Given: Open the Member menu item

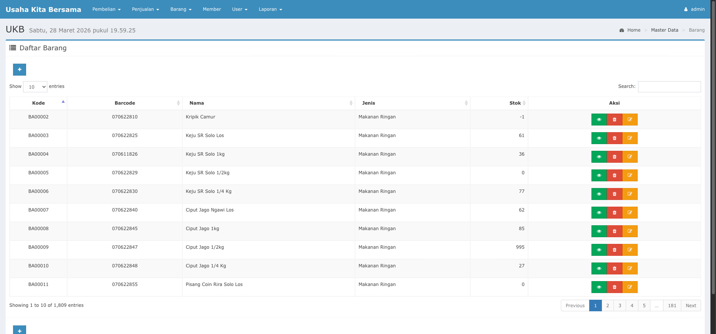Looking at the screenshot, I should (x=212, y=9).
